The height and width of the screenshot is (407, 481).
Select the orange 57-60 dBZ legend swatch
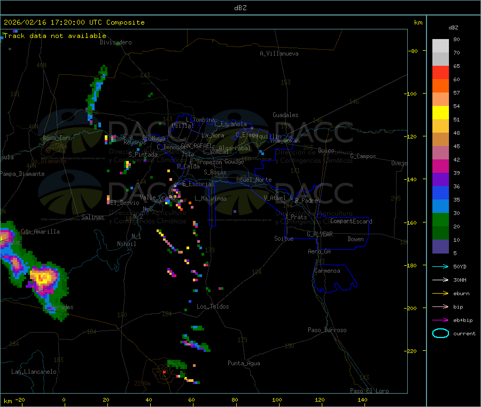440,86
